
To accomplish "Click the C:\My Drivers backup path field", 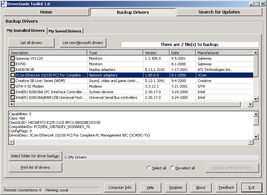I will [161, 157].
